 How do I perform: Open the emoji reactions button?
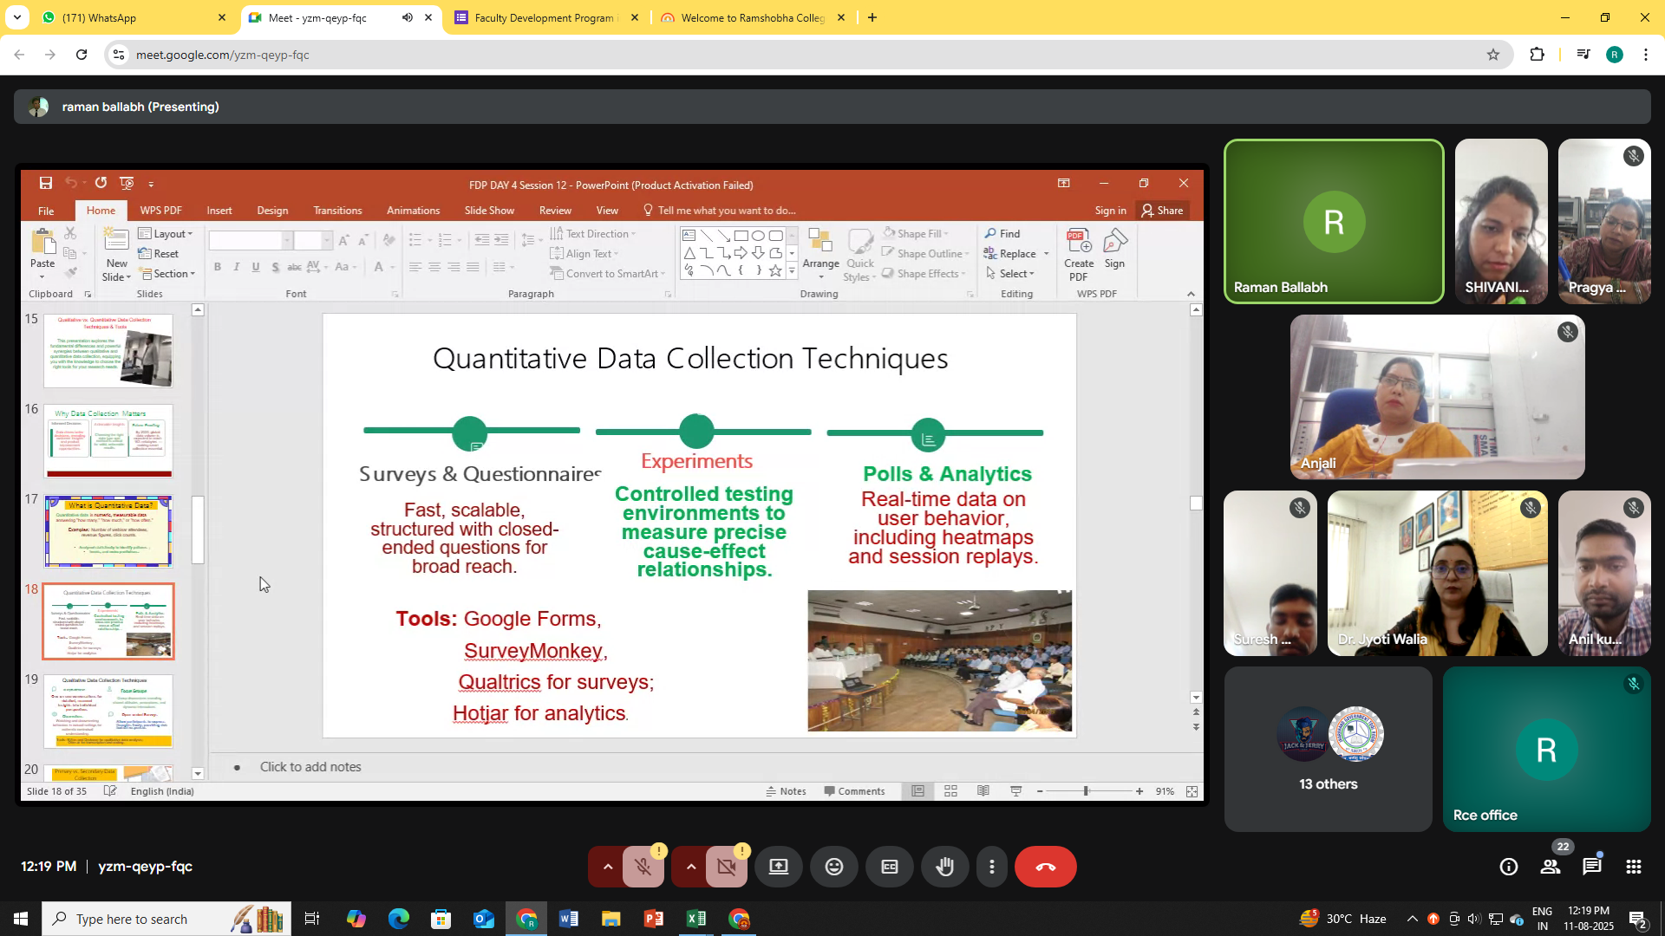[x=833, y=867]
